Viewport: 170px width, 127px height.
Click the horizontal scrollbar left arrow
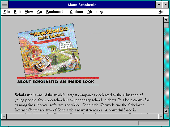[x=4, y=117]
